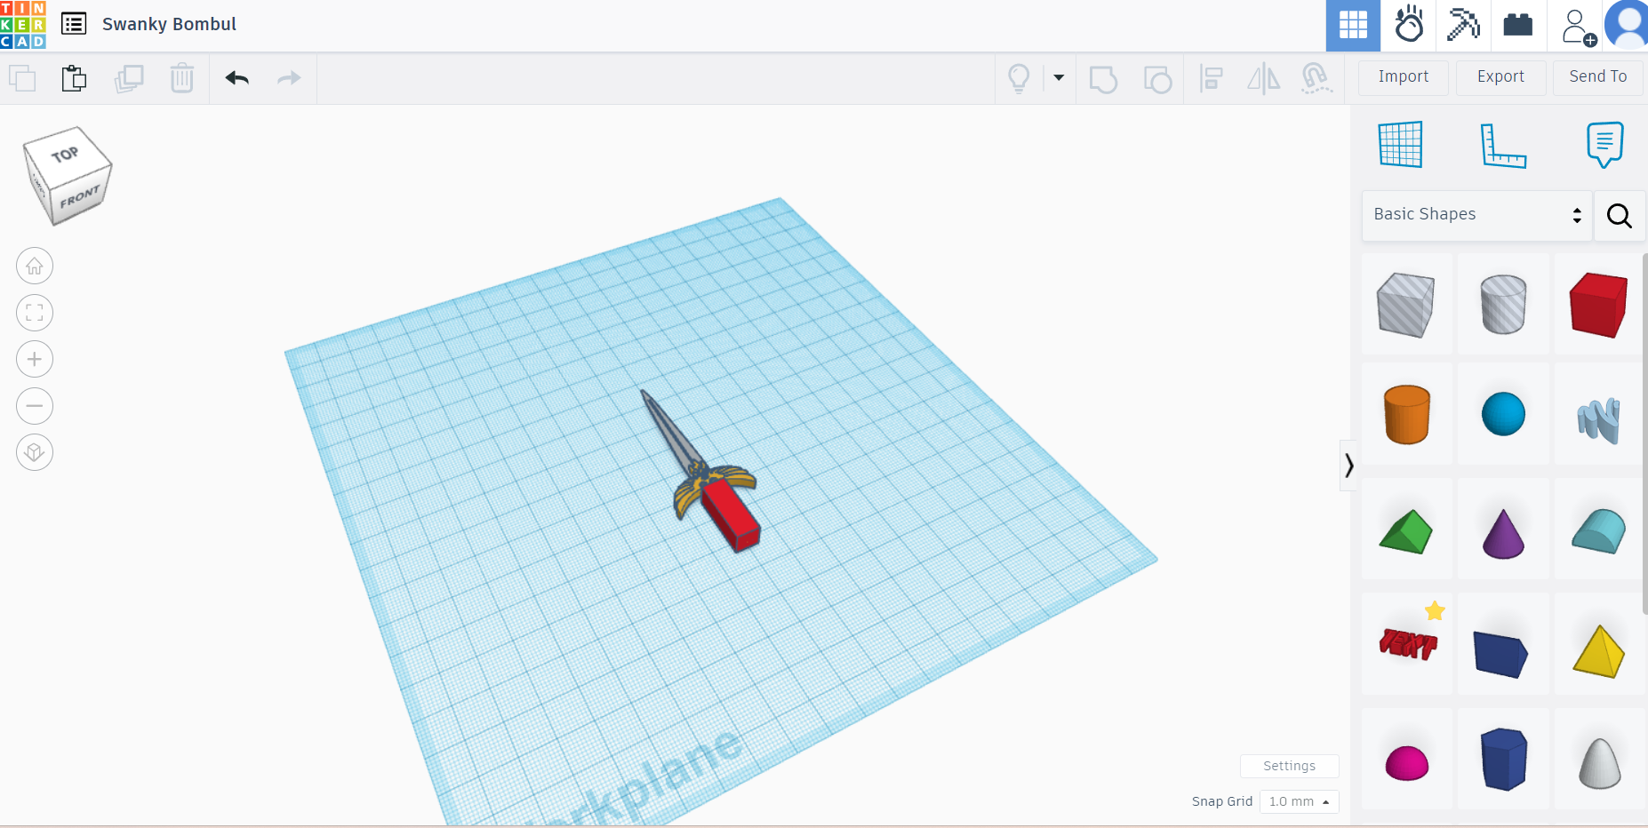
Task: Click the Export button
Action: pyautogui.click(x=1500, y=77)
